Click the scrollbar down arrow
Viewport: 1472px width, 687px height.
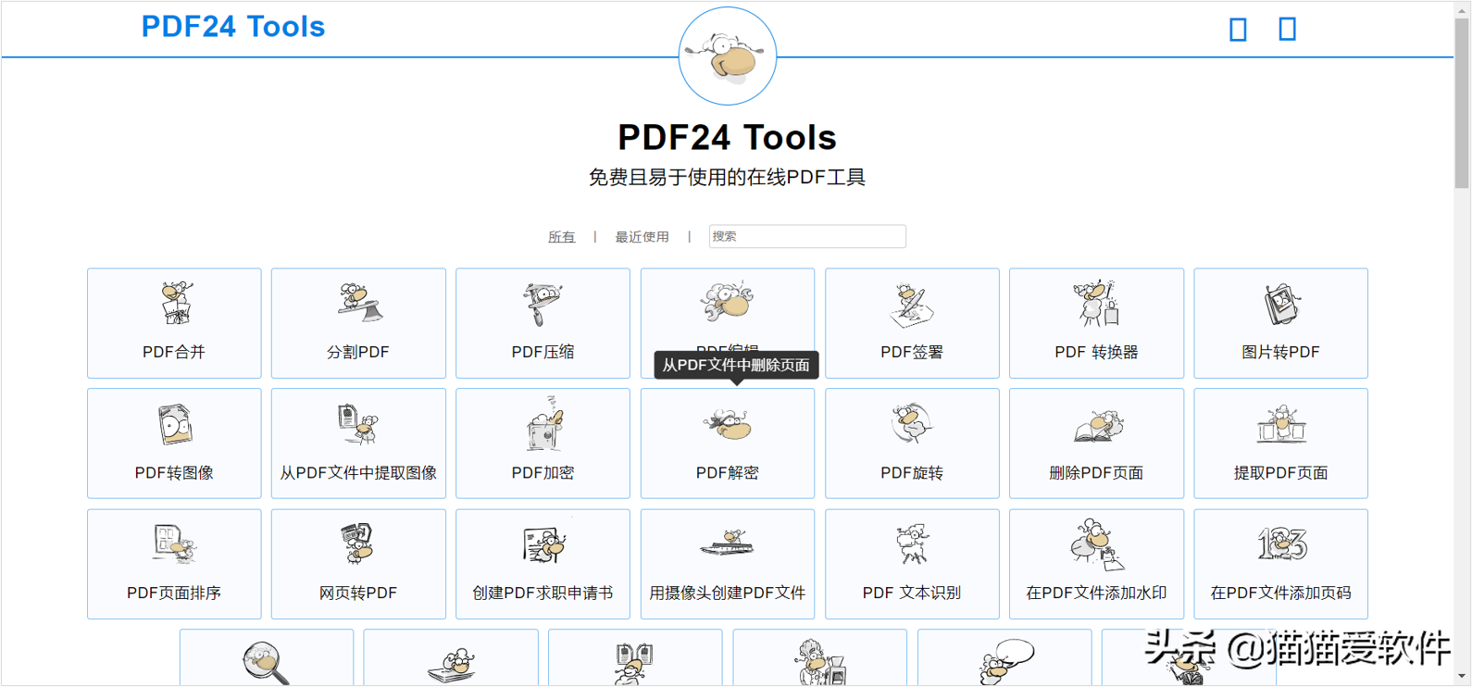1462,677
